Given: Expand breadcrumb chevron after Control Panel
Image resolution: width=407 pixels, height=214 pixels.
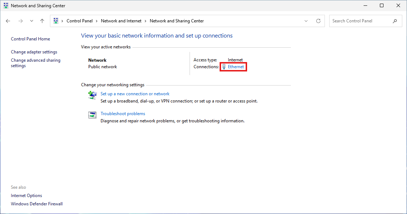Looking at the screenshot, I should click(x=97, y=21).
